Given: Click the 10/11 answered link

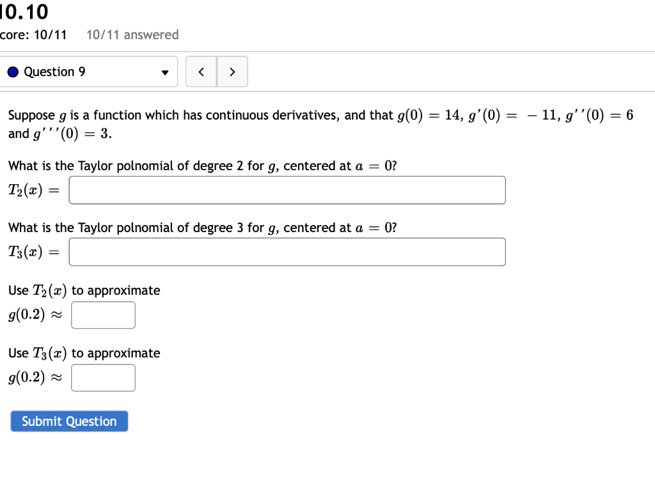Looking at the screenshot, I should pyautogui.click(x=132, y=35).
